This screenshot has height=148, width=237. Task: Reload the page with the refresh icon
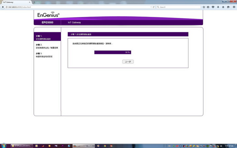154,7
